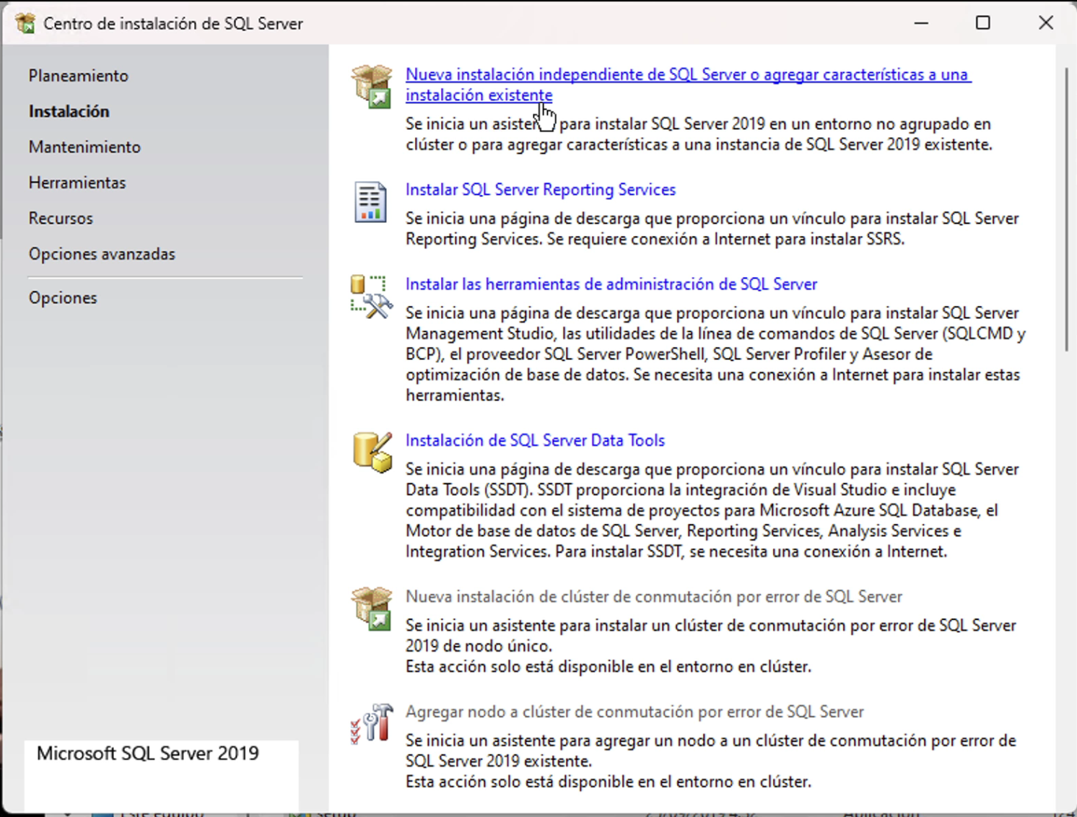Select Opciones in the sidebar

(63, 297)
